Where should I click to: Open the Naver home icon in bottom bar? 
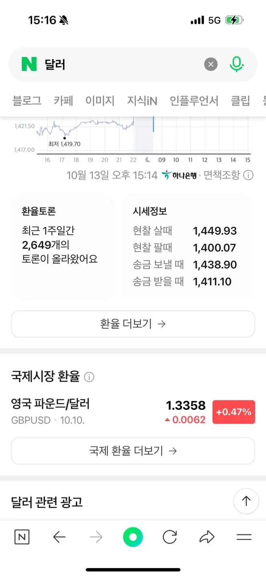point(22,537)
